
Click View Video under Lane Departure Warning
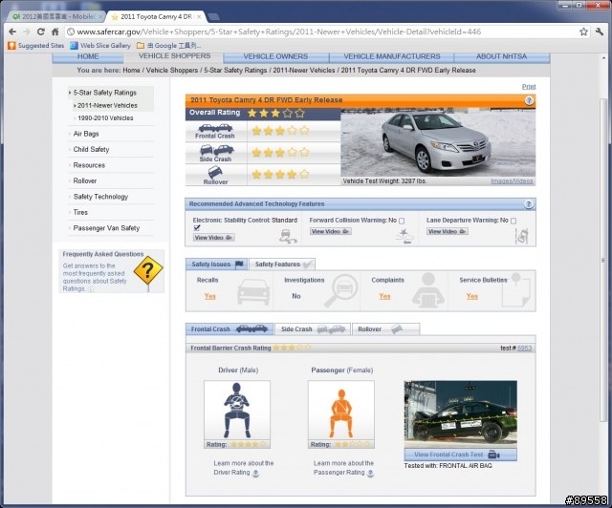click(447, 232)
